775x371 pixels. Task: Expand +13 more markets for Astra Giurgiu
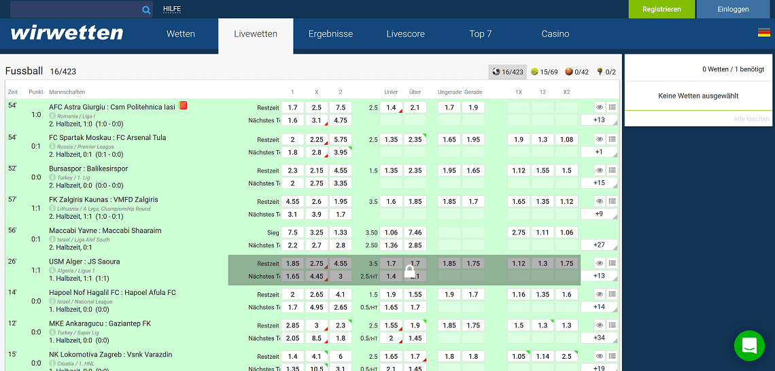click(599, 120)
